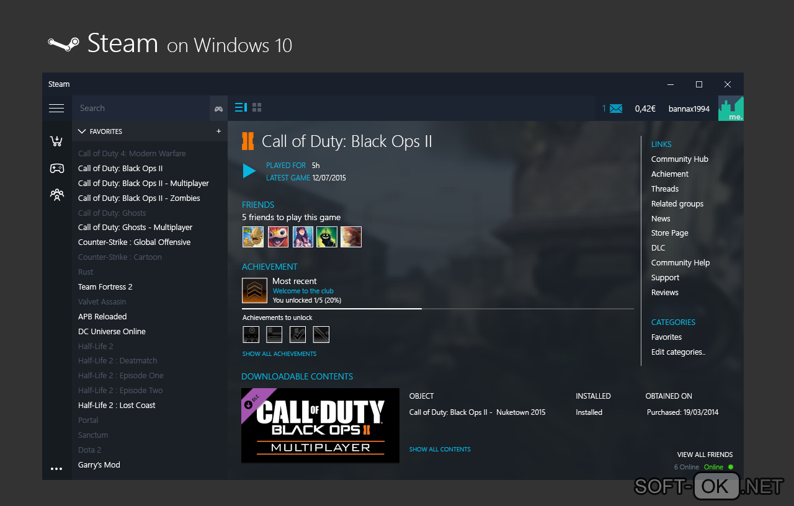Image resolution: width=794 pixels, height=506 pixels.
Task: Open the DLC link in Links
Action: [x=658, y=248]
